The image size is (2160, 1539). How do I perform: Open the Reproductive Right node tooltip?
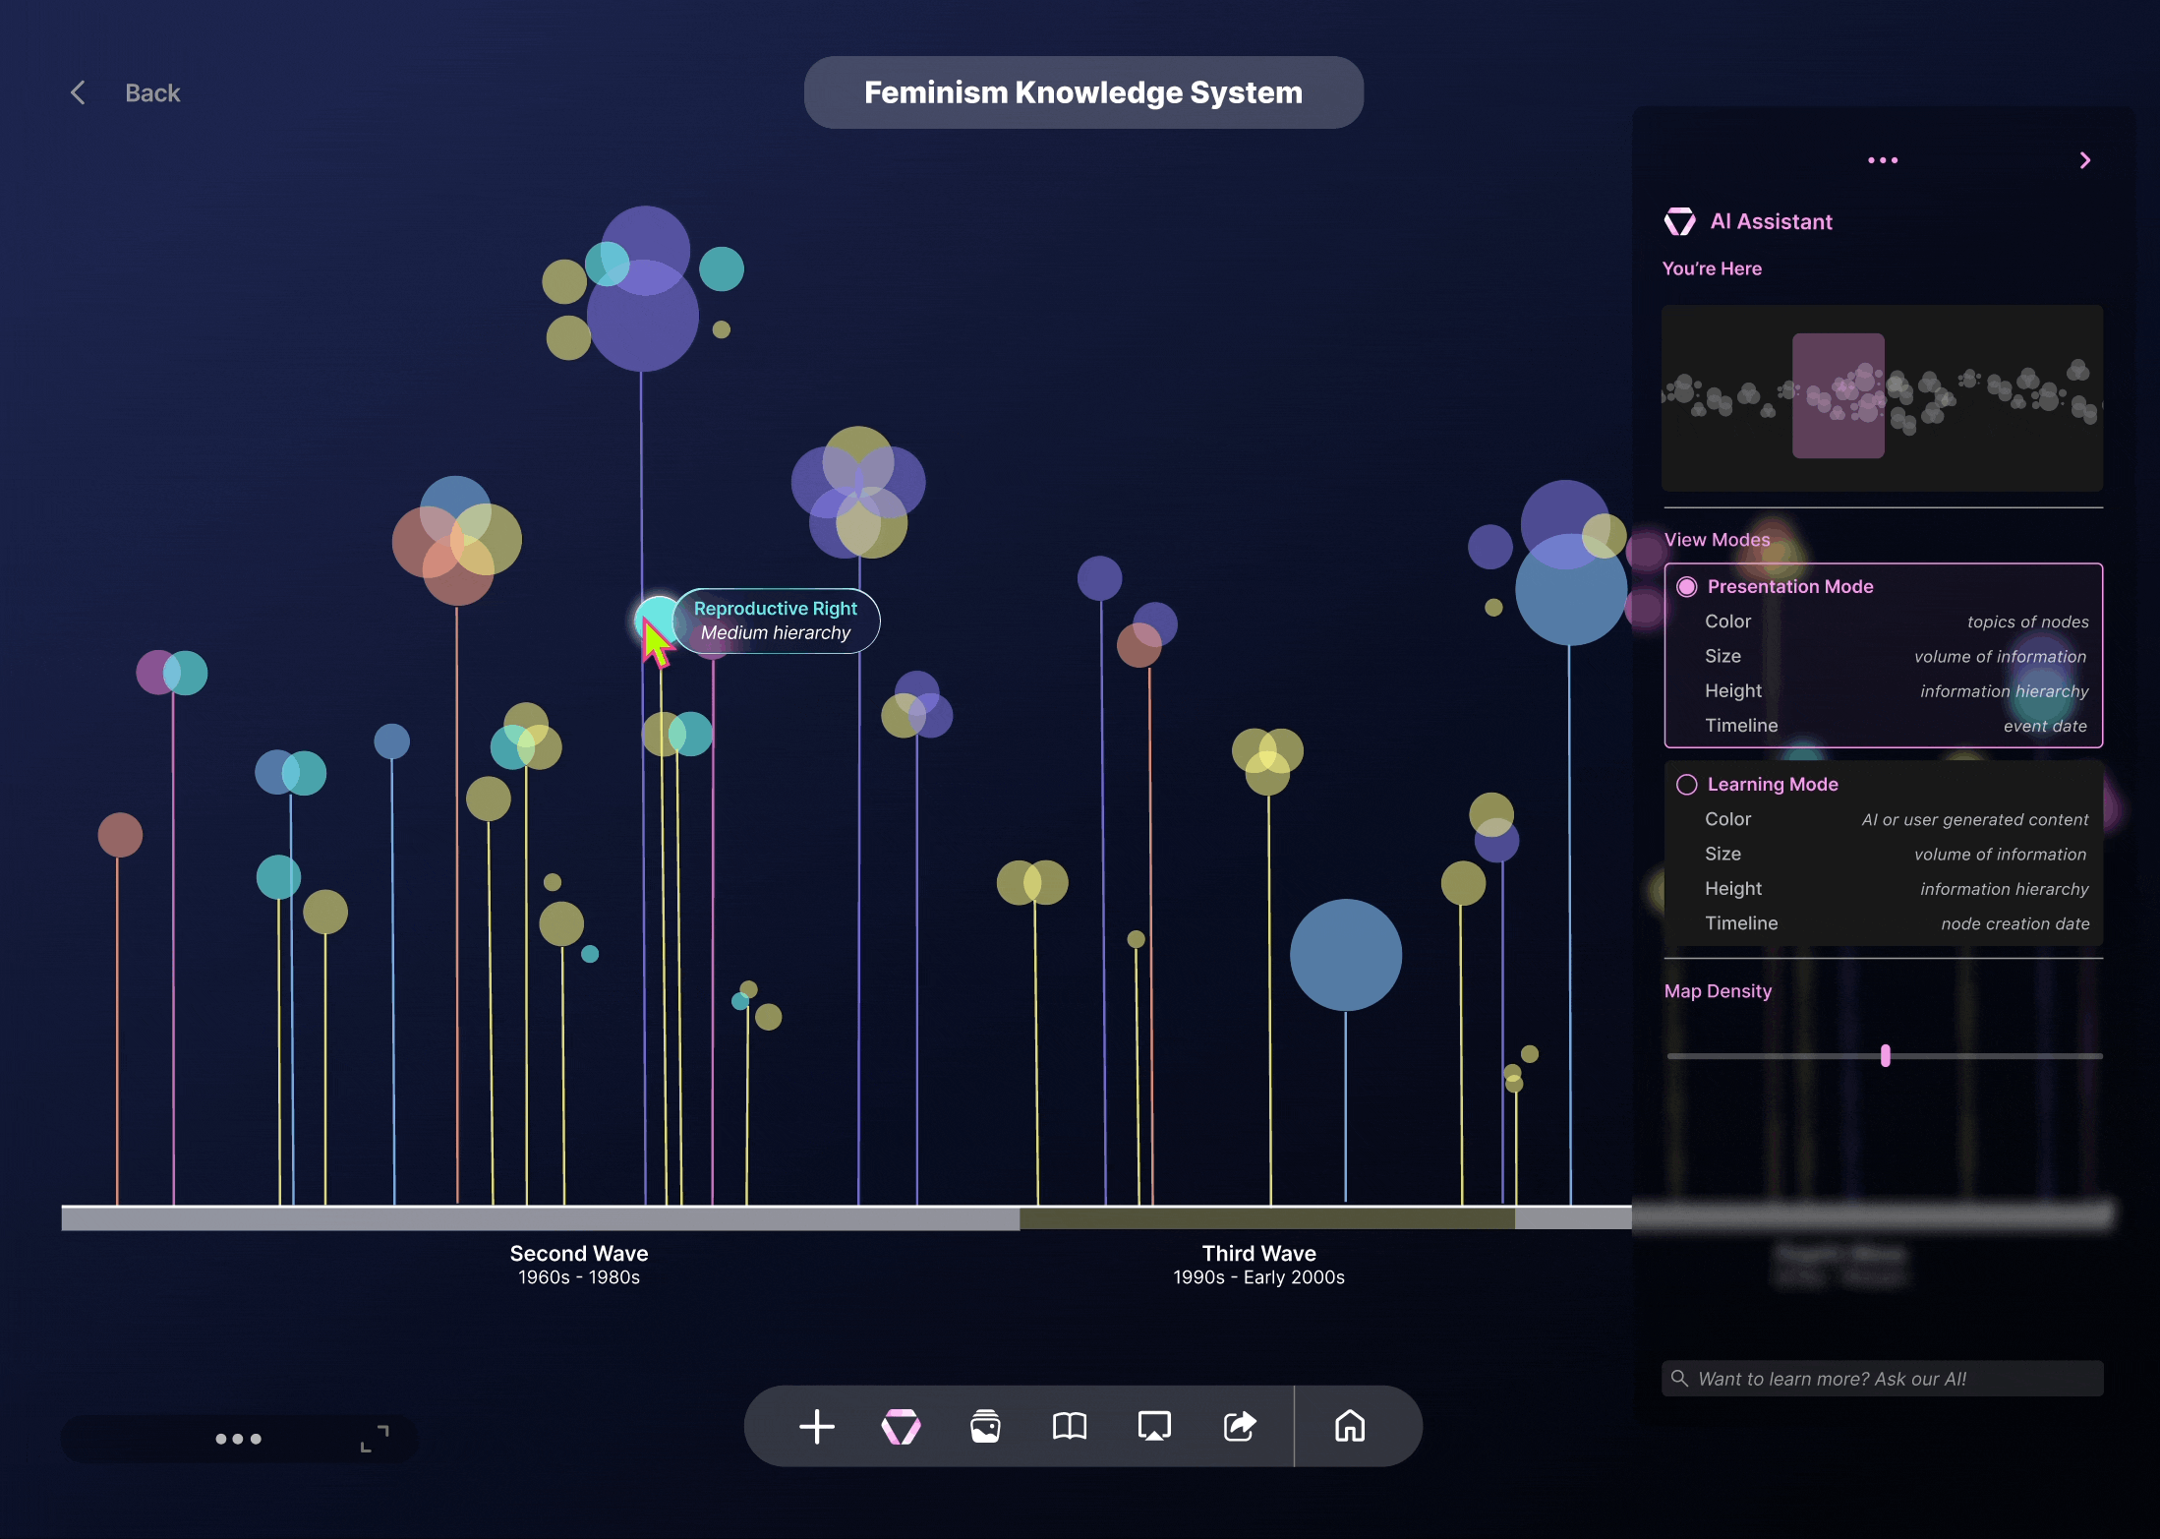(x=776, y=621)
